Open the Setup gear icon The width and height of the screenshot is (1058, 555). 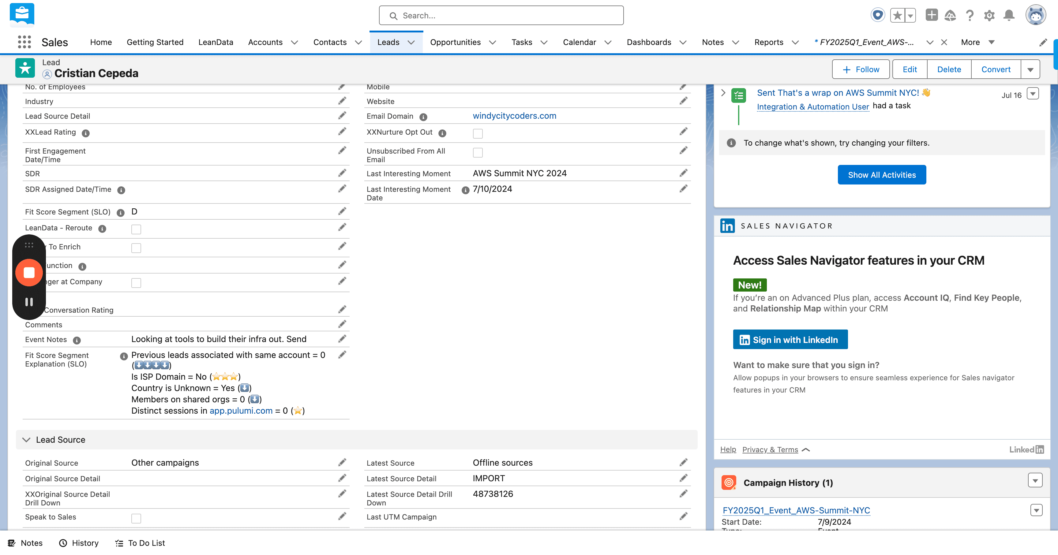coord(989,16)
